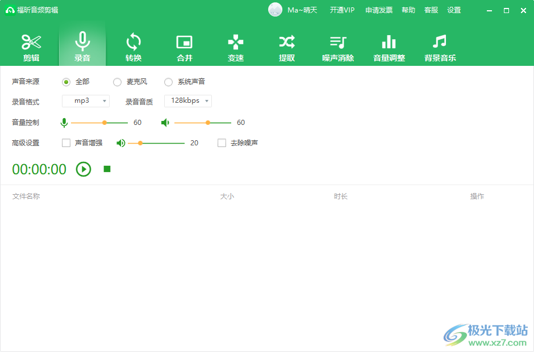This screenshot has width=534, height=352.
Task: Open the 转换 convert tool
Action: [133, 47]
